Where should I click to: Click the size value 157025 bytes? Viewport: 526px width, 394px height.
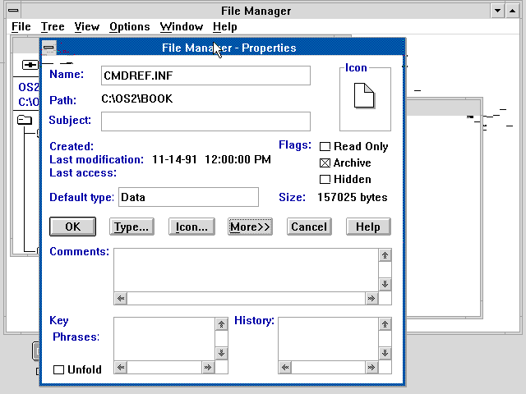353,197
